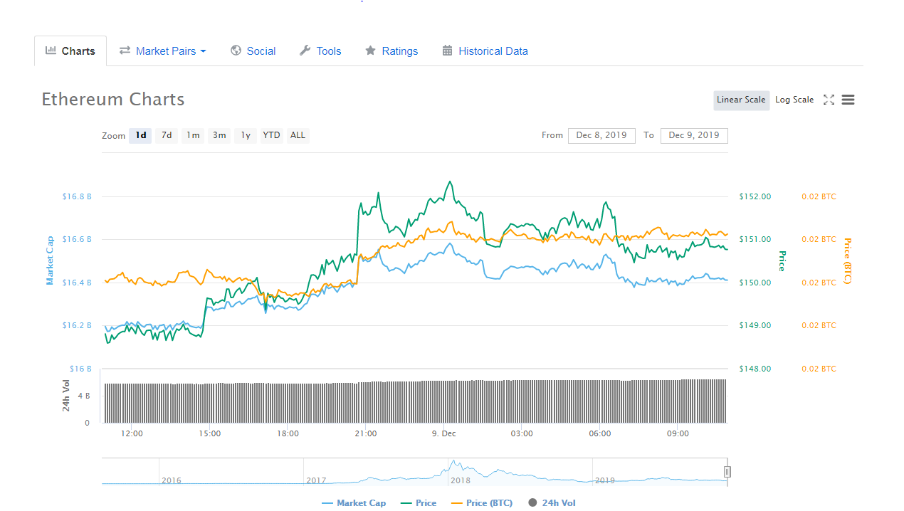Screen dimensions: 904x511
Task: Open the Charts tab
Action: point(70,51)
